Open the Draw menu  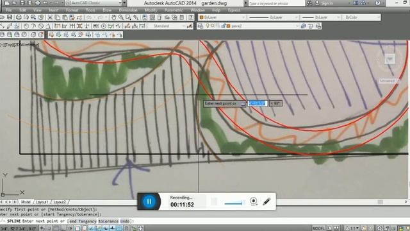click(x=107, y=10)
